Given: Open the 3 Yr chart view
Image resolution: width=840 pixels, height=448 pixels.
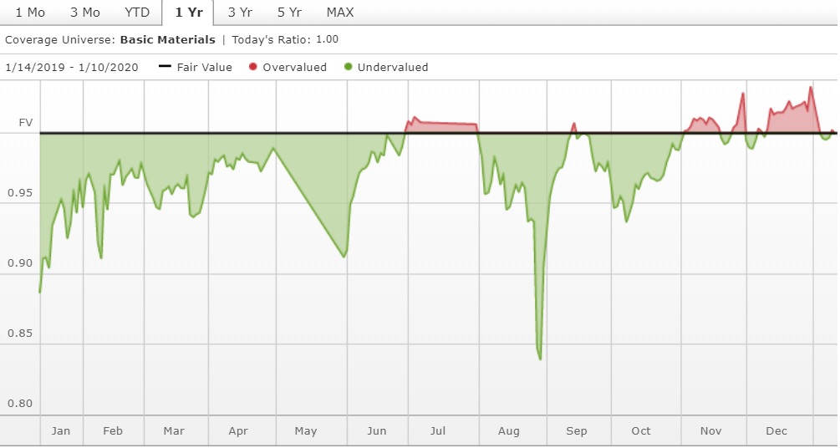Looking at the screenshot, I should point(240,13).
